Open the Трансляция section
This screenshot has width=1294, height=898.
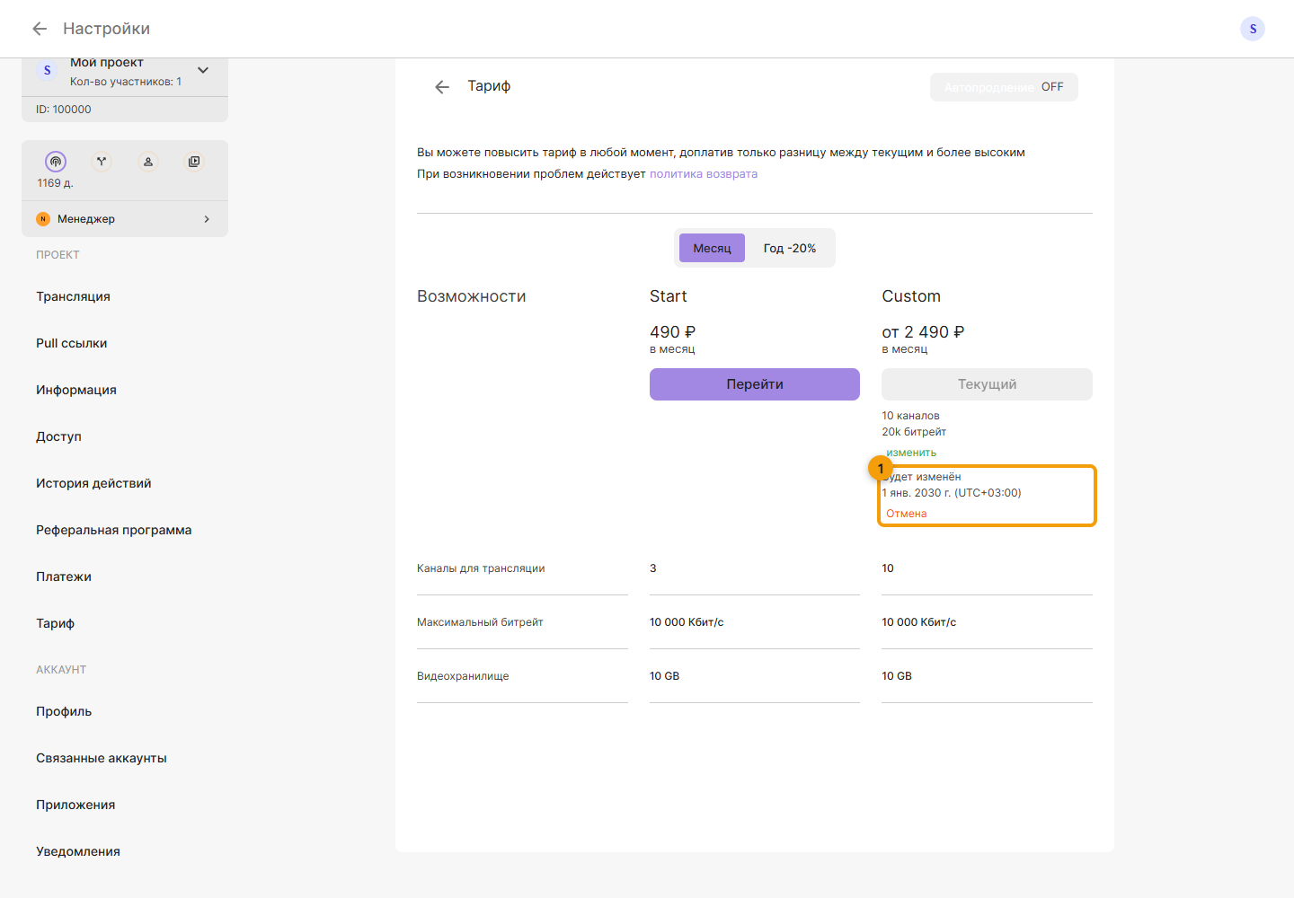click(73, 296)
